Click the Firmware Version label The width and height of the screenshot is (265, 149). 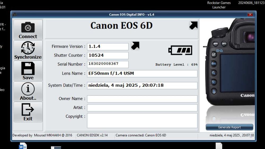[x=68, y=46]
